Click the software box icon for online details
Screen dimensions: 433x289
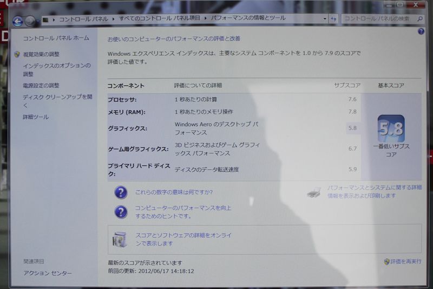[120, 240]
